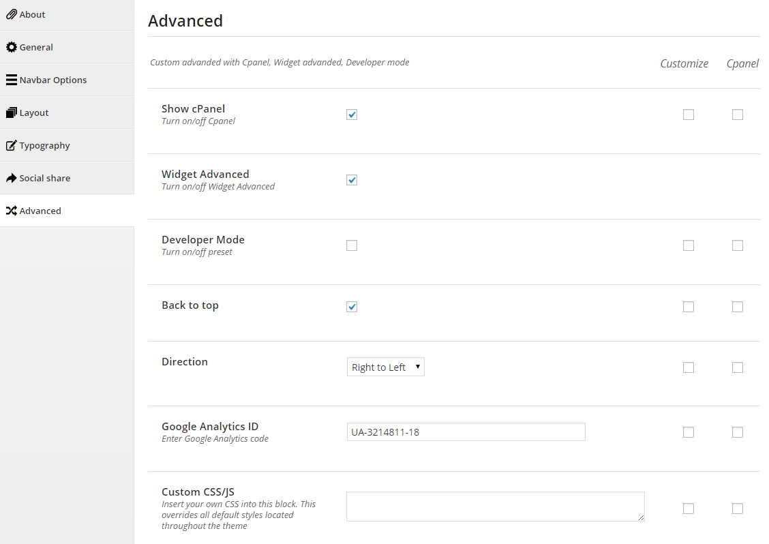
Task: Click the paperclip icon next to About
Action: click(12, 14)
